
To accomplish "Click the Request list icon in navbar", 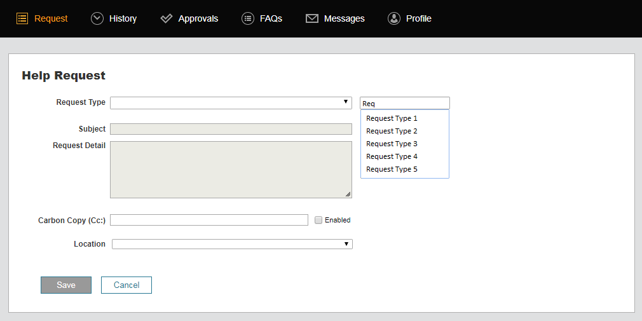I will [x=22, y=19].
